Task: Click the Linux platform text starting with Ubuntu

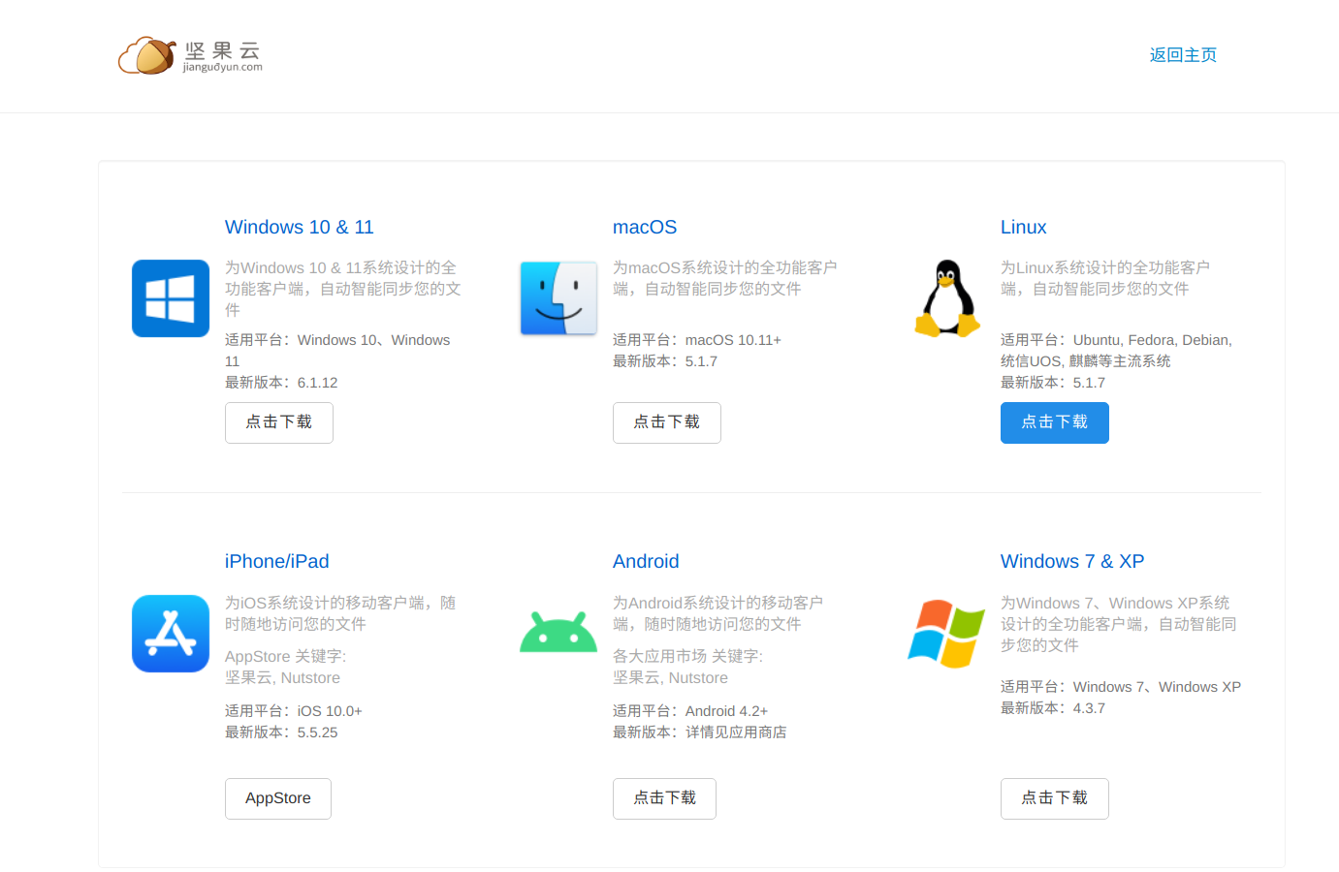Action: coord(1117,351)
